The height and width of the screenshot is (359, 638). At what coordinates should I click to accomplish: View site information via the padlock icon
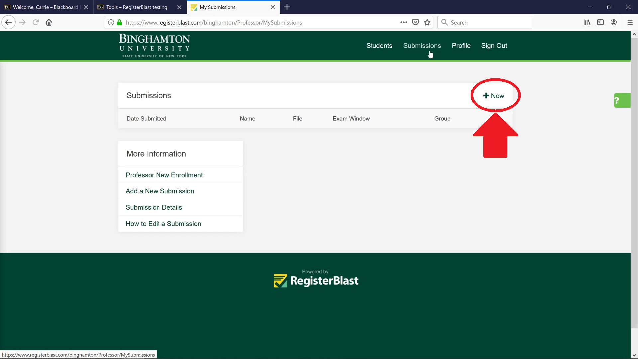pos(119,22)
